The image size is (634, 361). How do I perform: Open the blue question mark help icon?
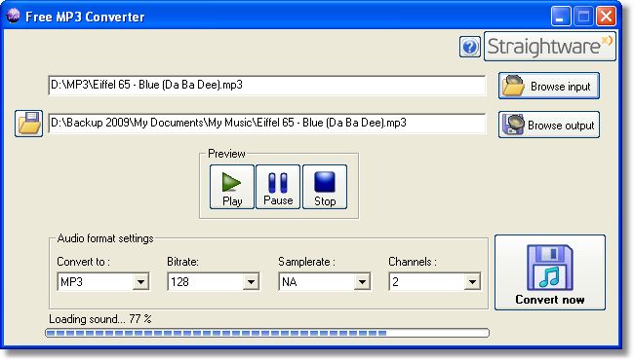470,47
